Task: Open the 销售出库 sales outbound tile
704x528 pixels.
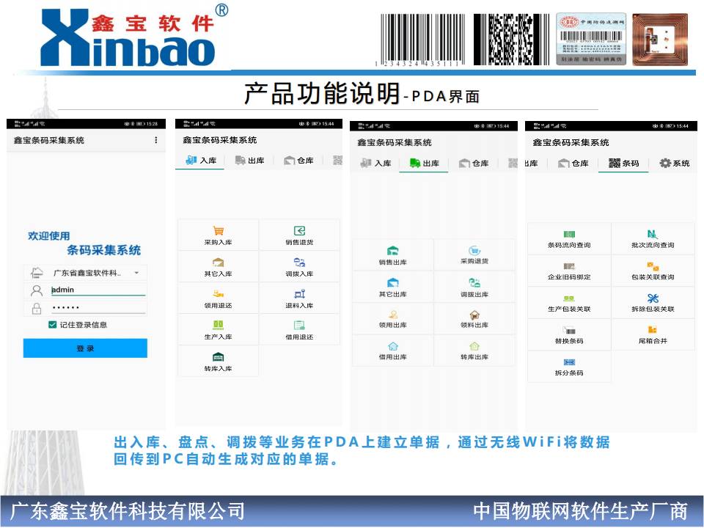Action: click(393, 254)
